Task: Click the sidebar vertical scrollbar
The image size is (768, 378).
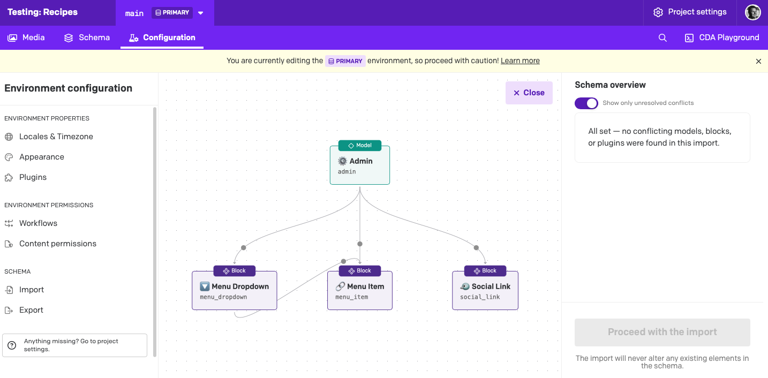Action: tap(155, 230)
